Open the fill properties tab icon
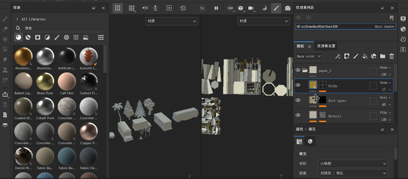 (299, 142)
